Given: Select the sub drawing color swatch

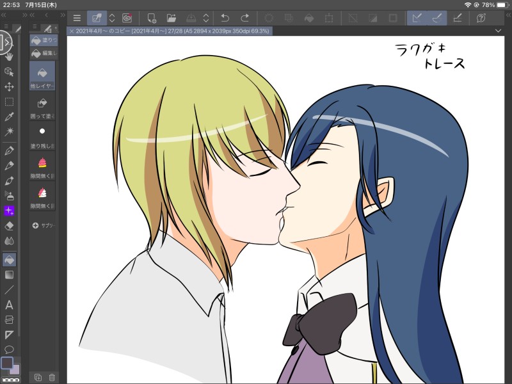Looking at the screenshot, I should 15,369.
